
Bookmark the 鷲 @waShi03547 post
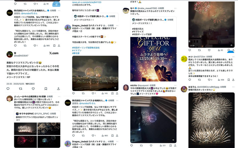click(46, 89)
